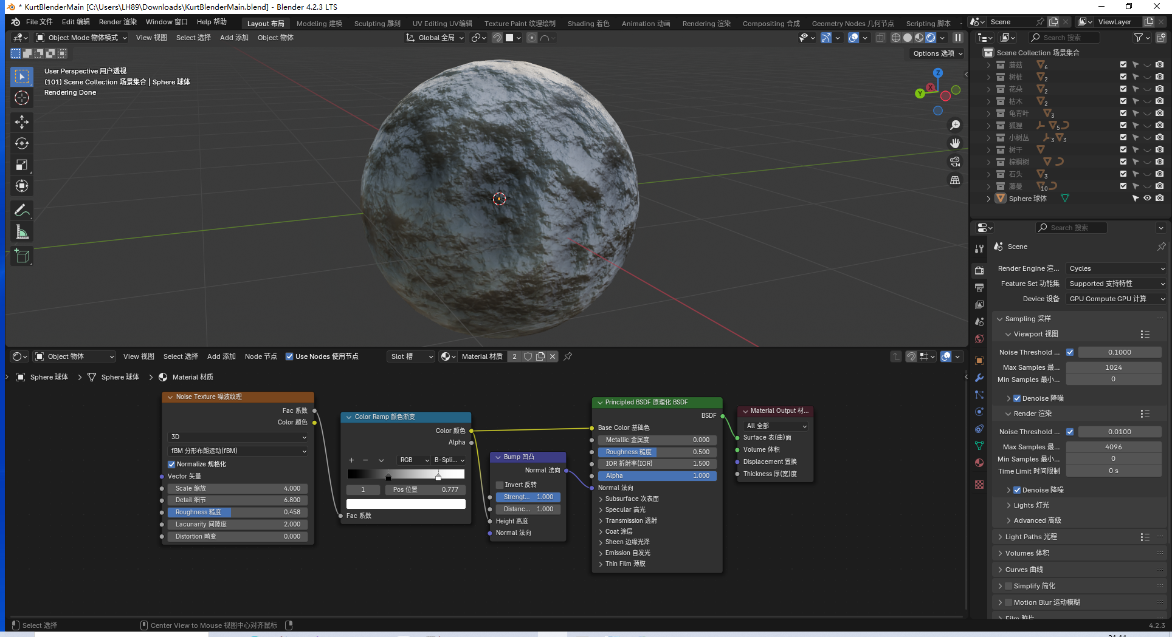Screen dimensions: 1172x637
Task: Choose the Add Cube tool
Action: coord(22,256)
